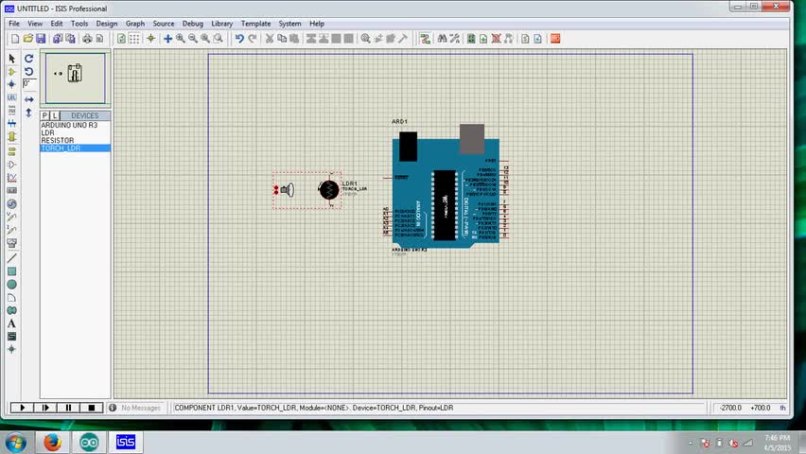
Task: Select the Voltage Probe Mode tool
Action: (11, 218)
